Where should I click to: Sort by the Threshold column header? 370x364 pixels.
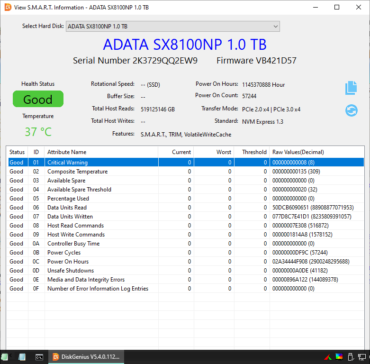point(252,152)
